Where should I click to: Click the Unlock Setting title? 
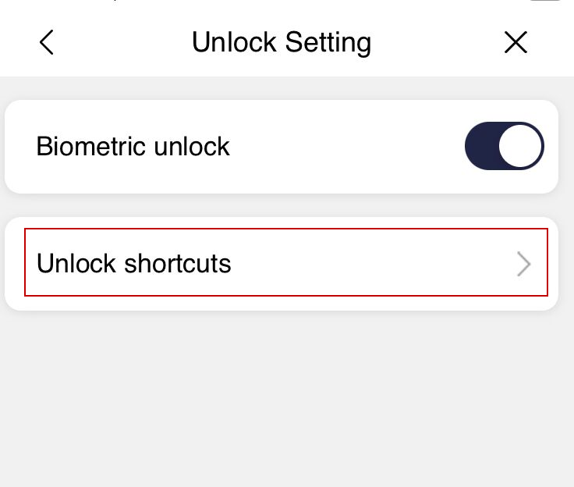pyautogui.click(x=281, y=42)
